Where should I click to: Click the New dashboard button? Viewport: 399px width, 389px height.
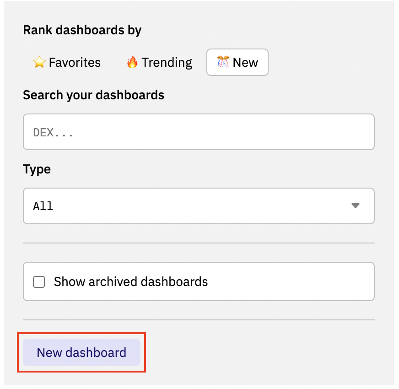[81, 353]
